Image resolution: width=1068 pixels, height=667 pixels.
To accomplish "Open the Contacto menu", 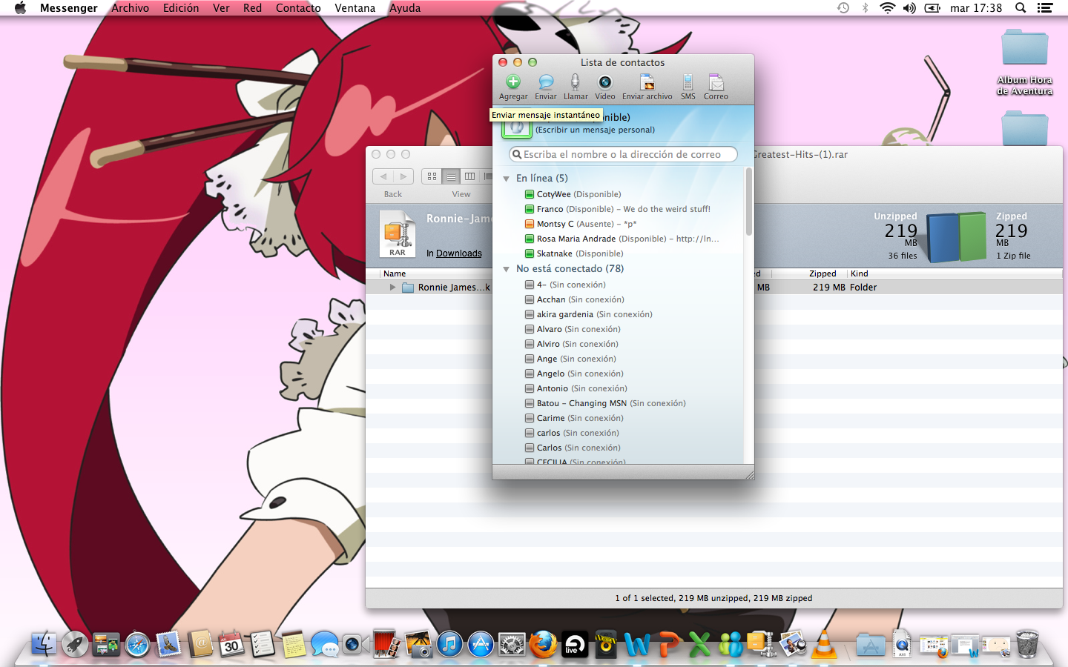I will pyautogui.click(x=298, y=8).
